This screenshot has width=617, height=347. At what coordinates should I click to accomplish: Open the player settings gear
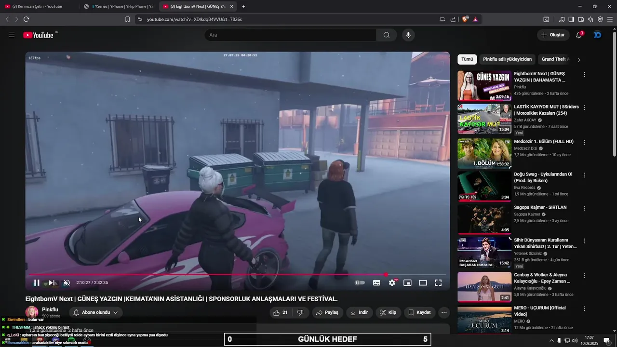click(x=392, y=283)
